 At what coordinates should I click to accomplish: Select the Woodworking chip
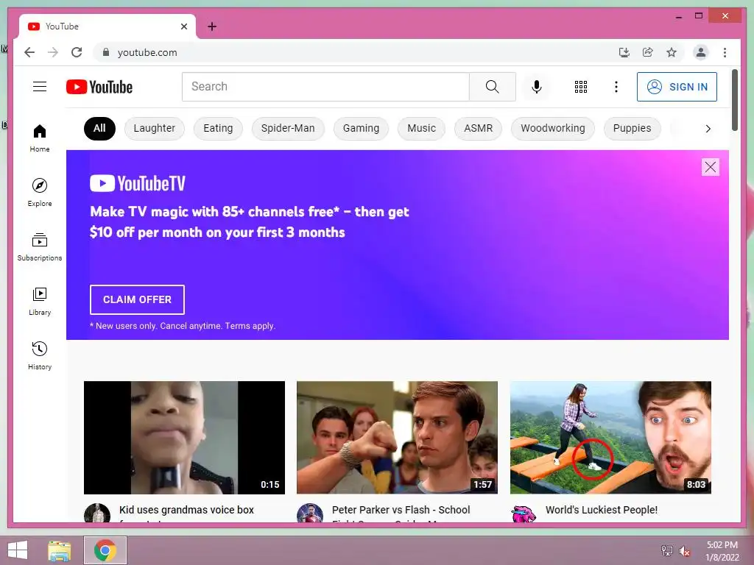pos(553,128)
